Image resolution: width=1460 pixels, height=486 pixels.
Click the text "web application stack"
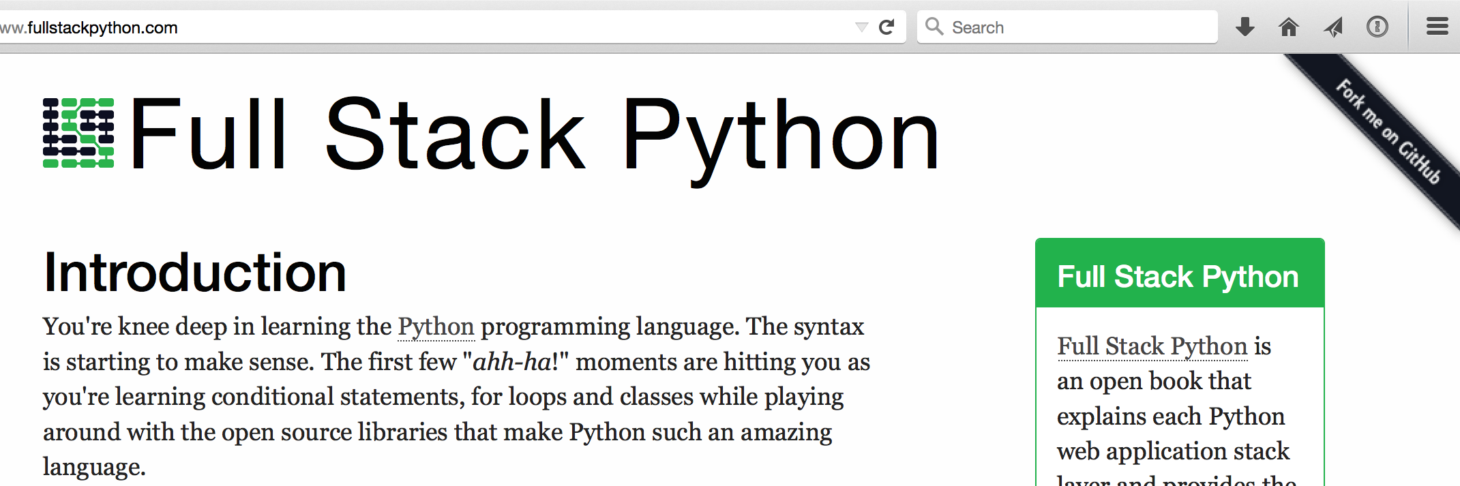tap(1173, 451)
